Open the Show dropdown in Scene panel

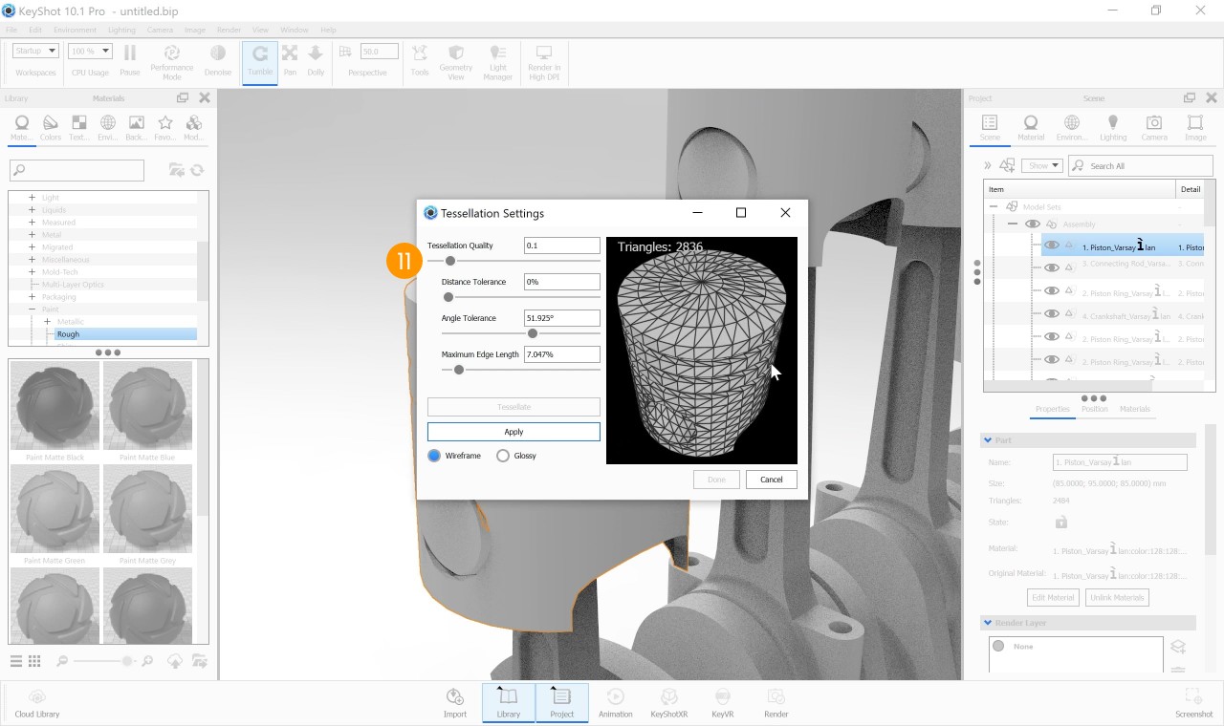pyautogui.click(x=1042, y=165)
